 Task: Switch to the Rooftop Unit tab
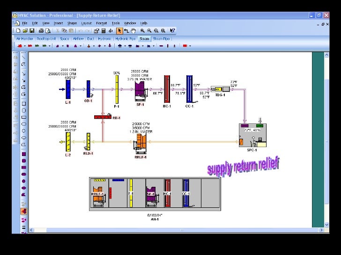pyautogui.click(x=46, y=39)
